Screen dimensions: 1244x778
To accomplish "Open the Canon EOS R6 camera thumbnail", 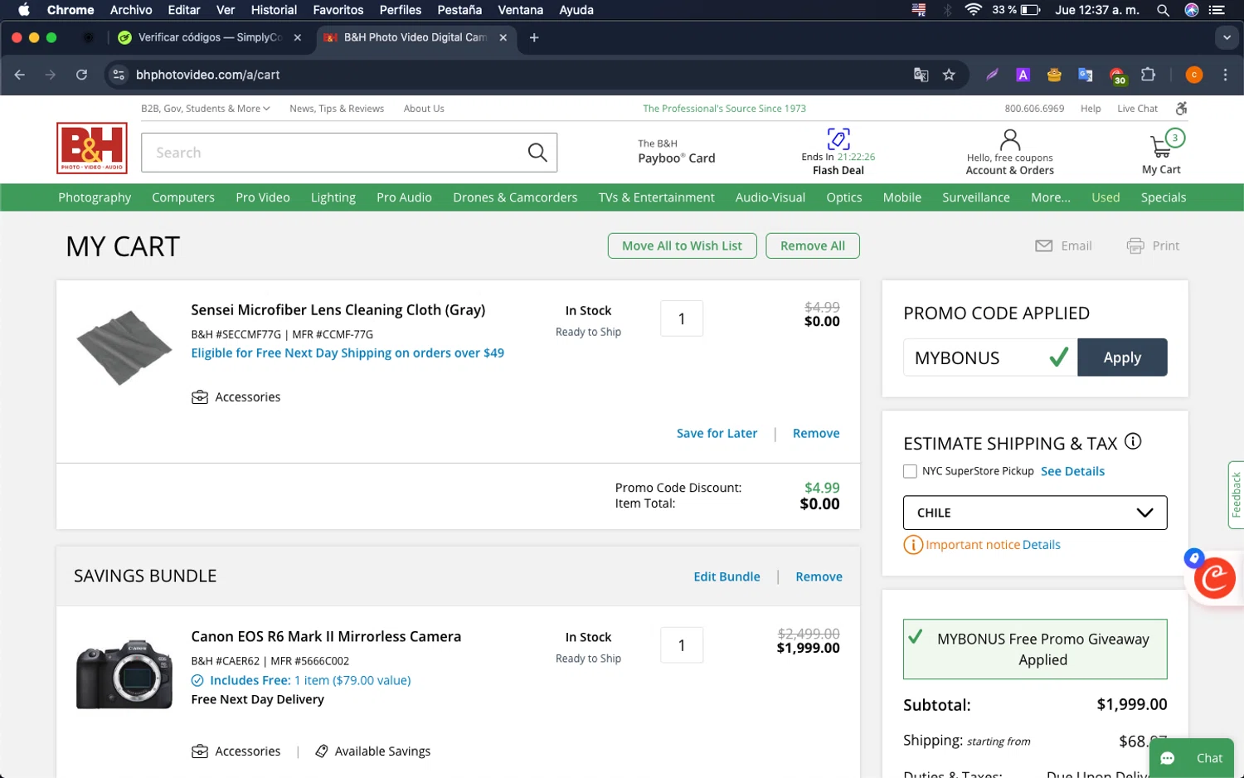I will click(x=124, y=673).
